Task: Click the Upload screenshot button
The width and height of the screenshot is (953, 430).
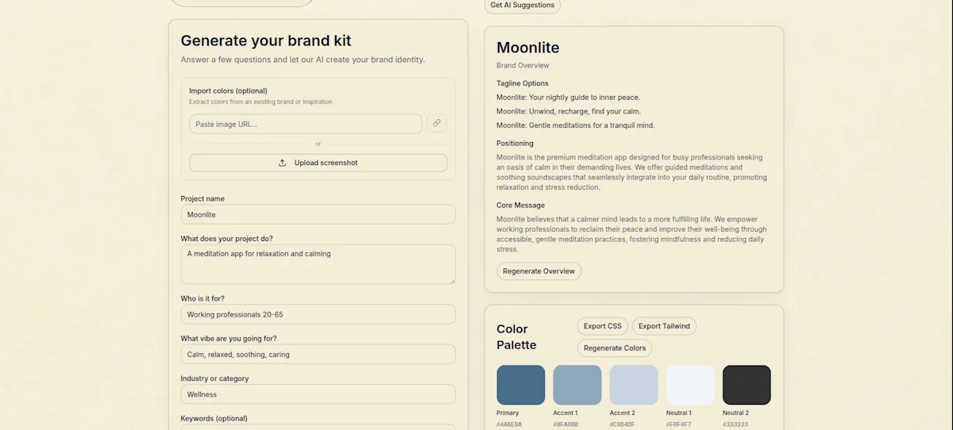Action: pos(318,163)
